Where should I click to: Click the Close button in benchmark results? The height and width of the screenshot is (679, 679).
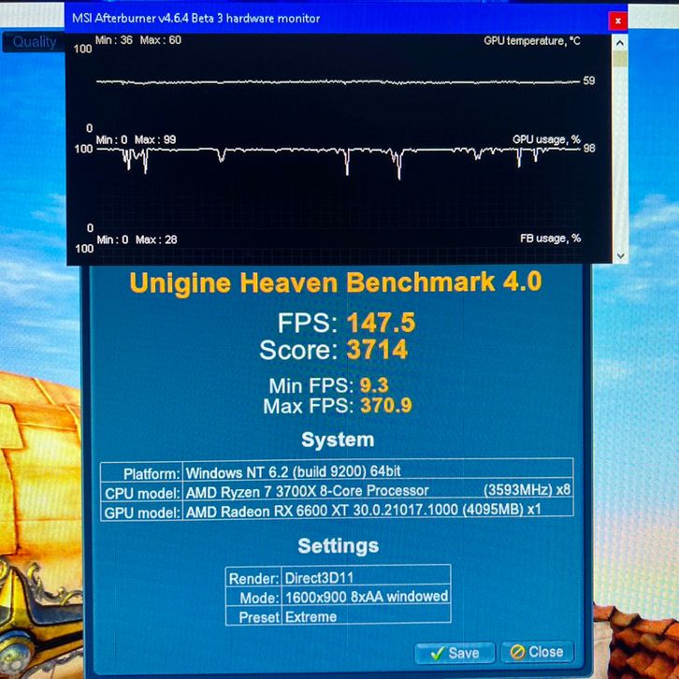click(537, 652)
